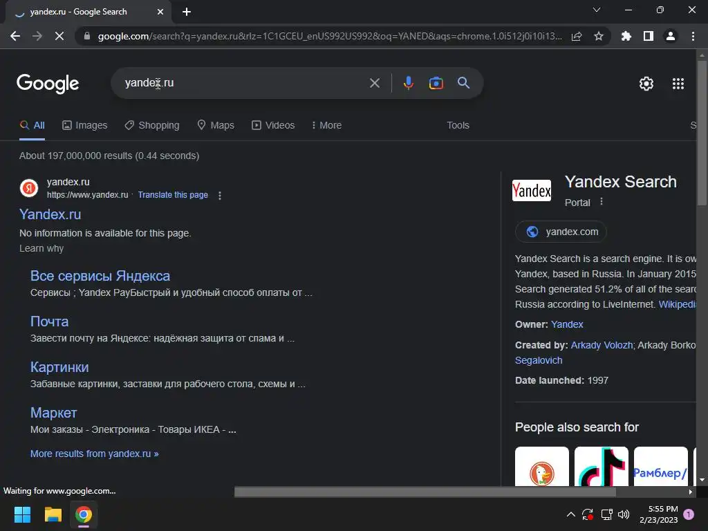708x531 pixels.
Task: Open the Chrome extensions puzzle icon
Action: tap(626, 36)
